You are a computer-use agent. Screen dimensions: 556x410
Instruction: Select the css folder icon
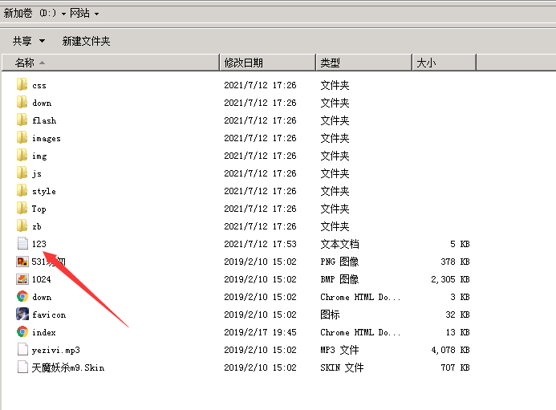tap(22, 84)
